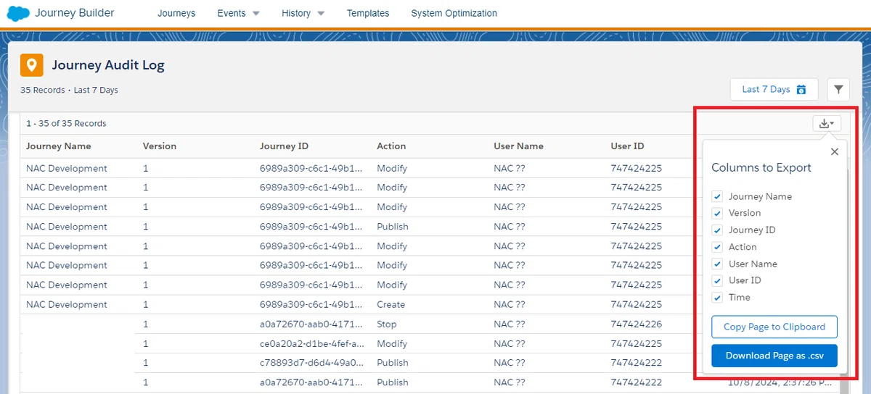Click the Create action cell
Image resolution: width=871 pixels, height=394 pixels.
(391, 304)
